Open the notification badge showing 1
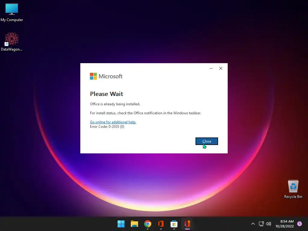Image resolution: width=308 pixels, height=231 pixels. tap(300, 224)
